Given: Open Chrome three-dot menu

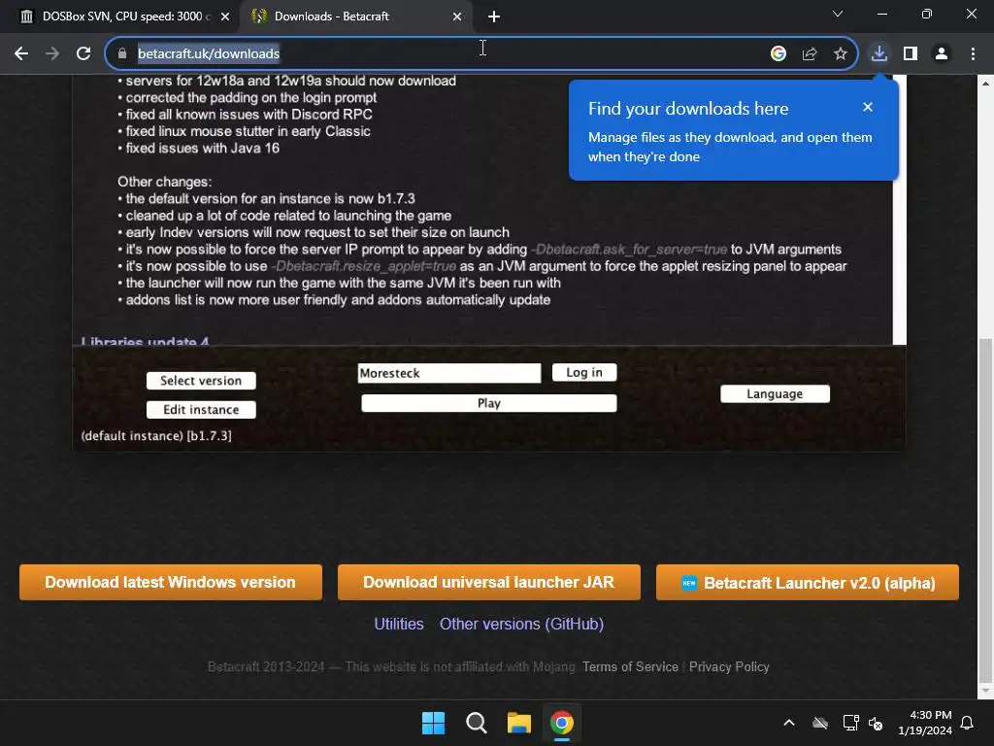Looking at the screenshot, I should pyautogui.click(x=973, y=54).
